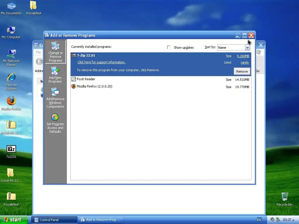Screen dimensions: 299x224
Task: Open Add New Programs in sidebar
Action: click(x=55, y=75)
